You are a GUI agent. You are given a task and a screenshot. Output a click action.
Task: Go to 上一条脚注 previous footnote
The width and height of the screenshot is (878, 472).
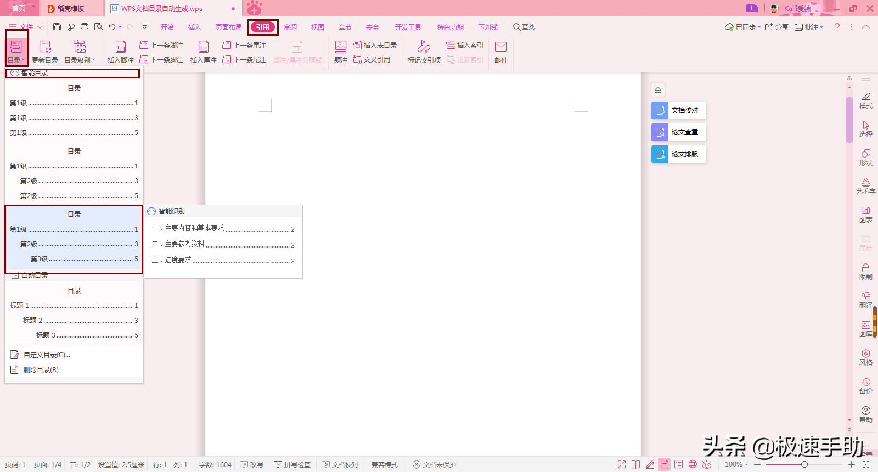(x=161, y=45)
